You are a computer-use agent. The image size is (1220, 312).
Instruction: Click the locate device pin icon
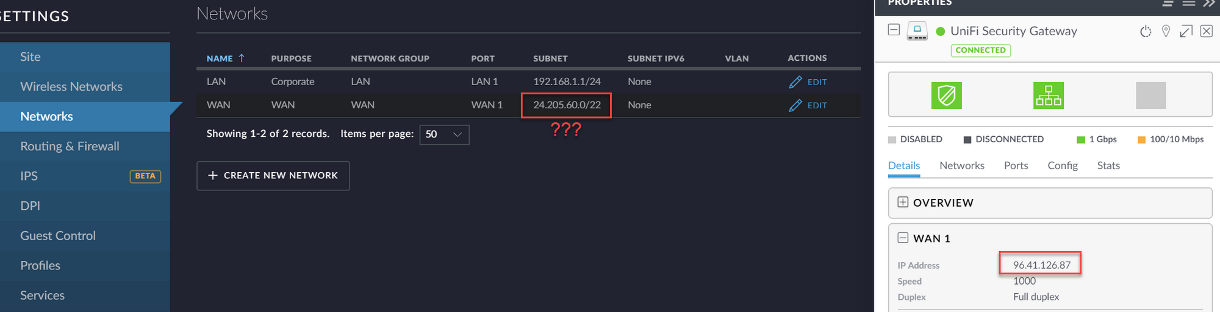1166,32
